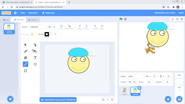Click the outline width field
The height and width of the screenshot is (104, 185).
pos(57,34)
